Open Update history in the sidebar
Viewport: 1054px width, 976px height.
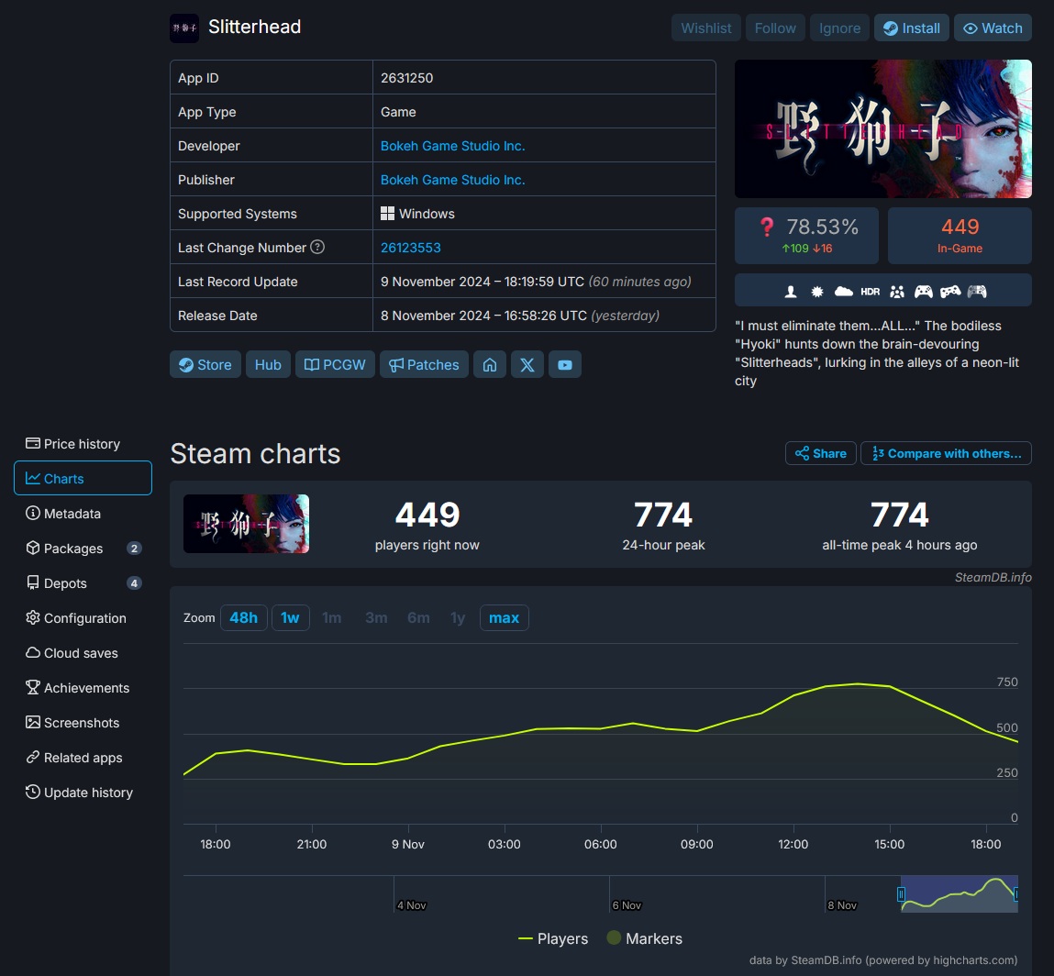tap(83, 793)
